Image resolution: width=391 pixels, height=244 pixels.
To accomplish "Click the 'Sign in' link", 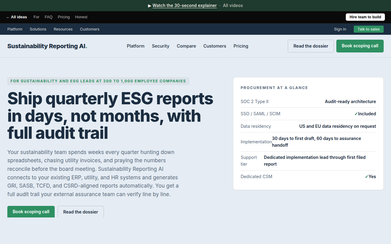I will pyautogui.click(x=340, y=29).
